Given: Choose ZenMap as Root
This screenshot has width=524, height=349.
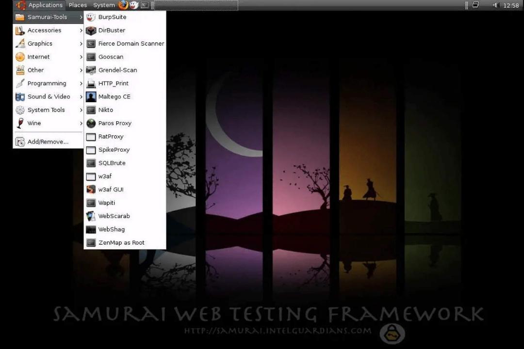Looking at the screenshot, I should [x=125, y=243].
